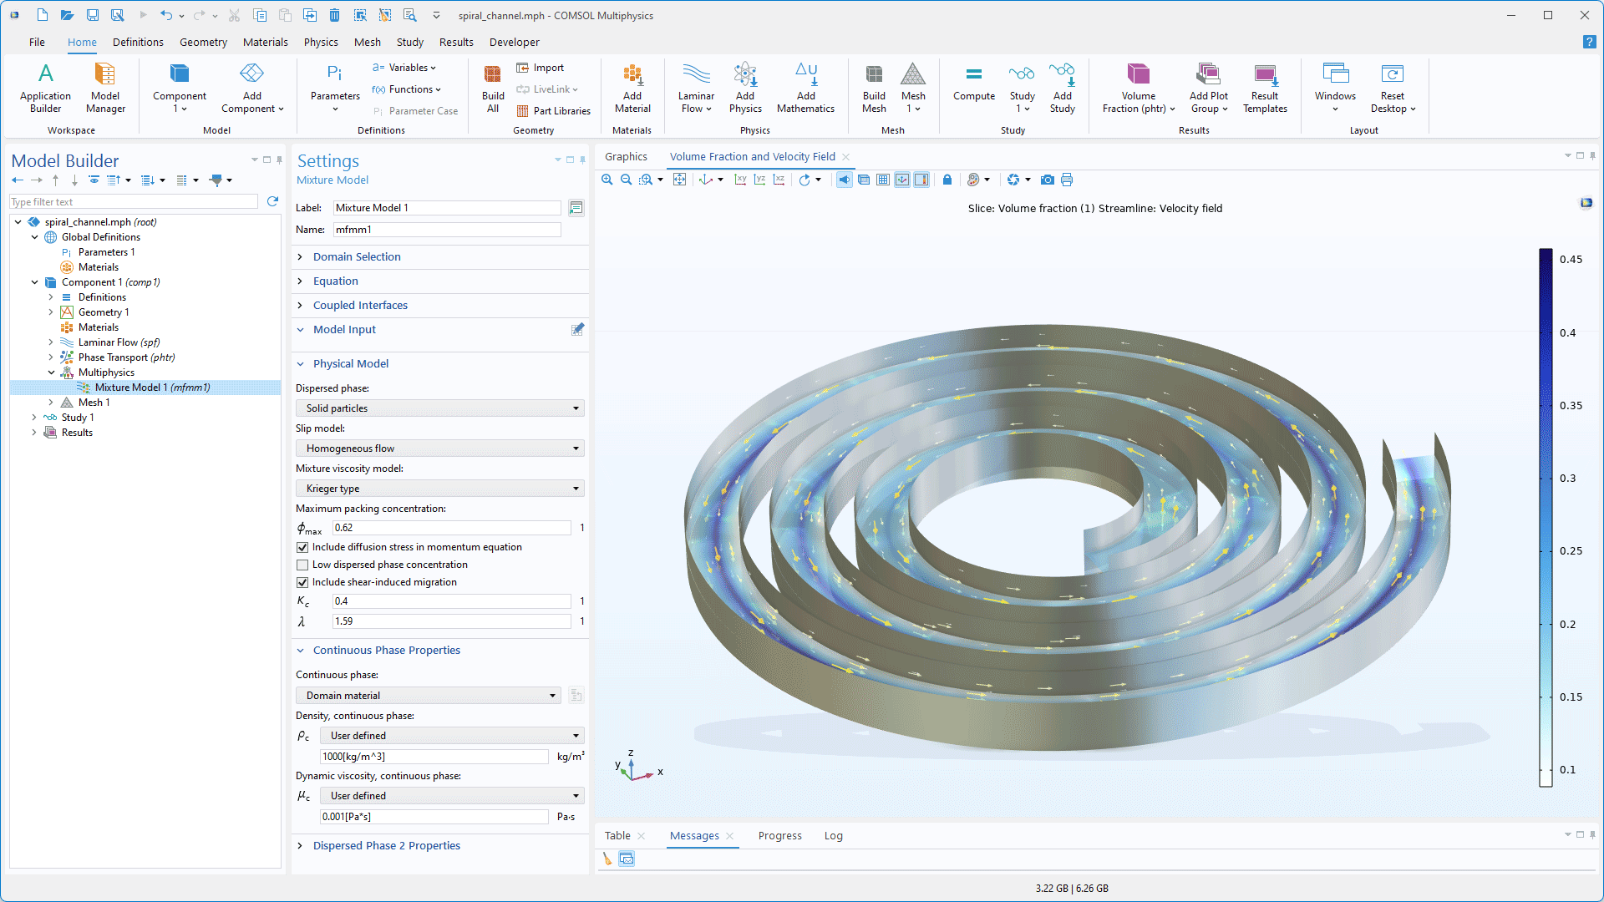Clear the Messages window with broom icon
This screenshot has height=902, width=1604.
pos(607,859)
